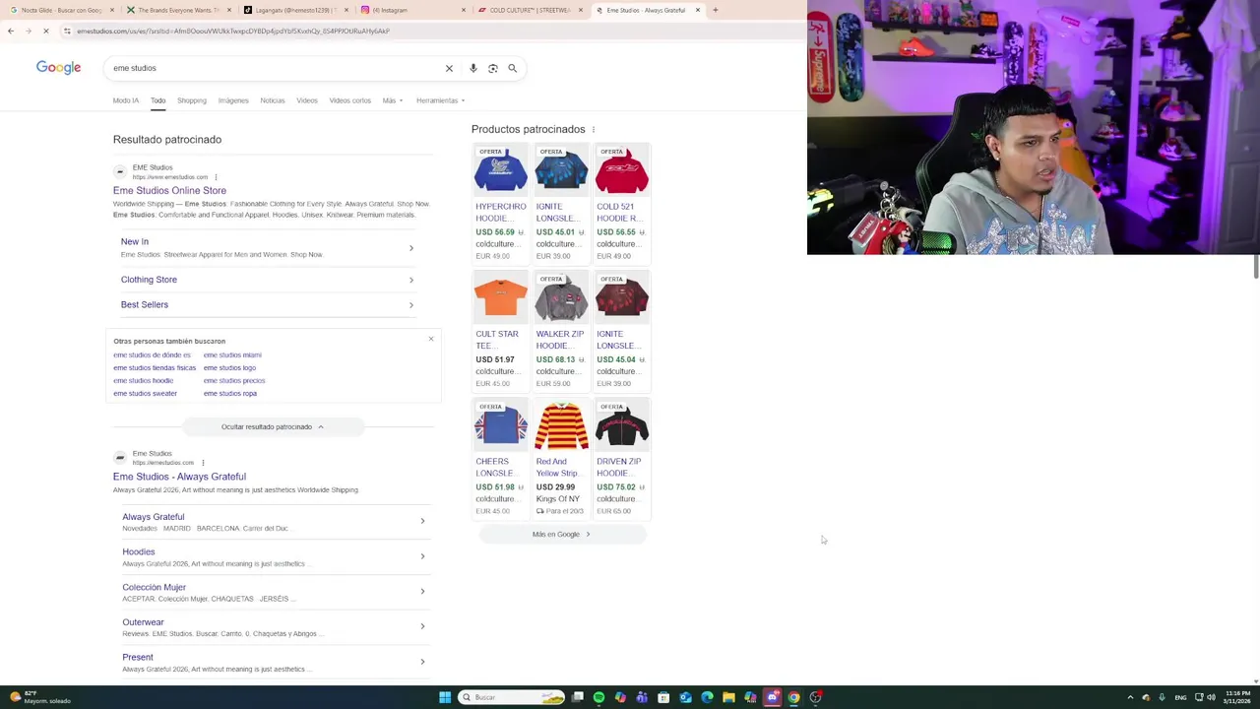
Task: Open Google Lens image search icon
Action: [x=493, y=68]
